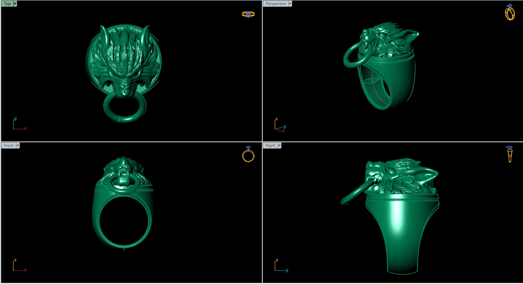Open the Top viewport dropdown arrow

15,4
